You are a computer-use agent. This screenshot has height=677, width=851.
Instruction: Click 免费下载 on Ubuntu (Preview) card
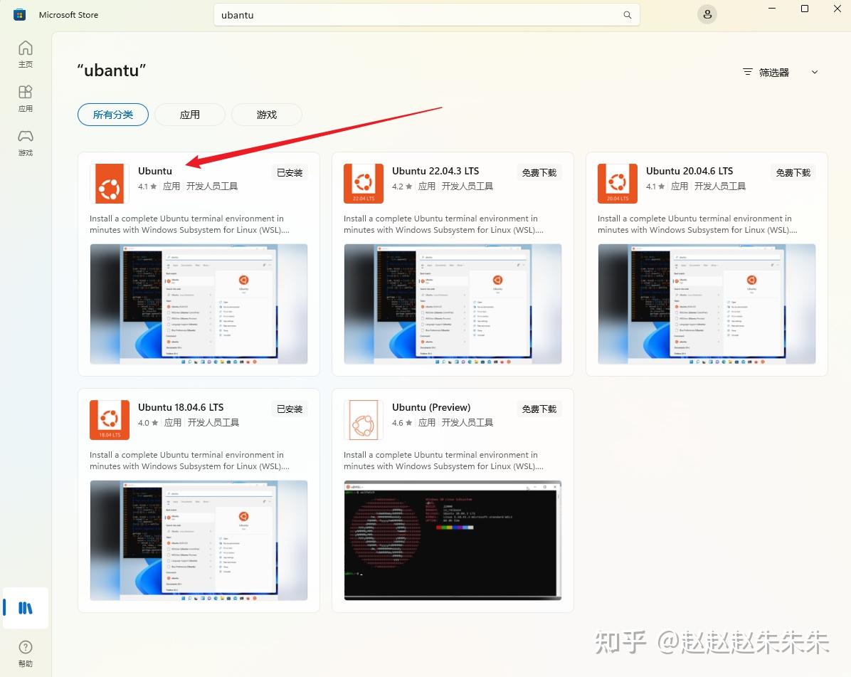click(x=539, y=409)
